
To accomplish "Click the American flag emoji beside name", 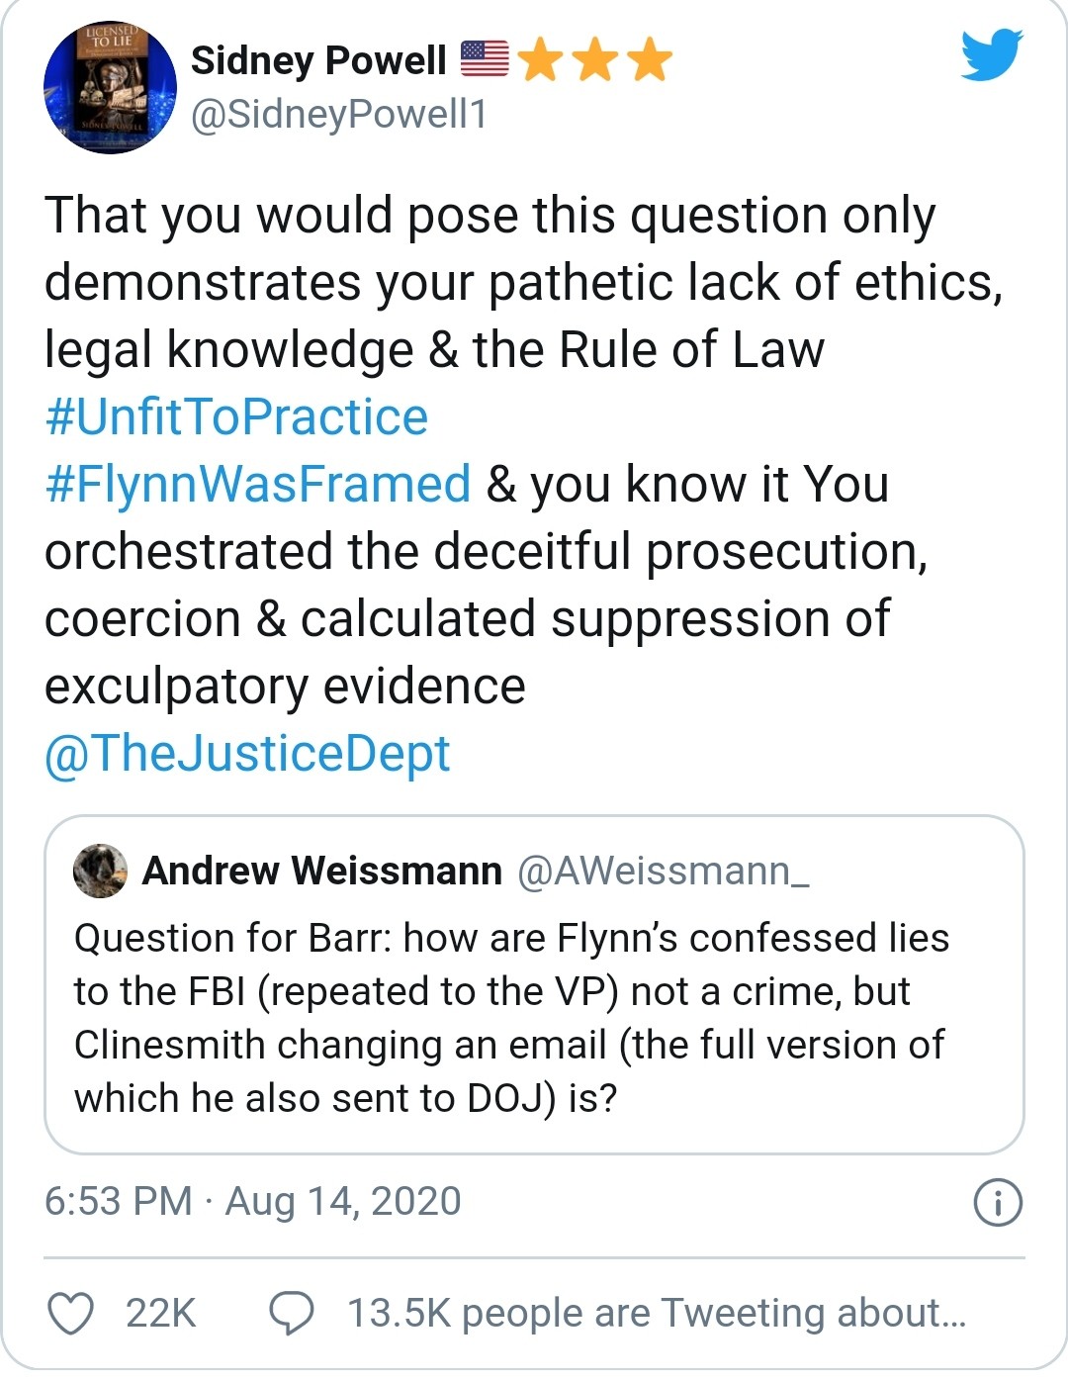I will pyautogui.click(x=485, y=59).
